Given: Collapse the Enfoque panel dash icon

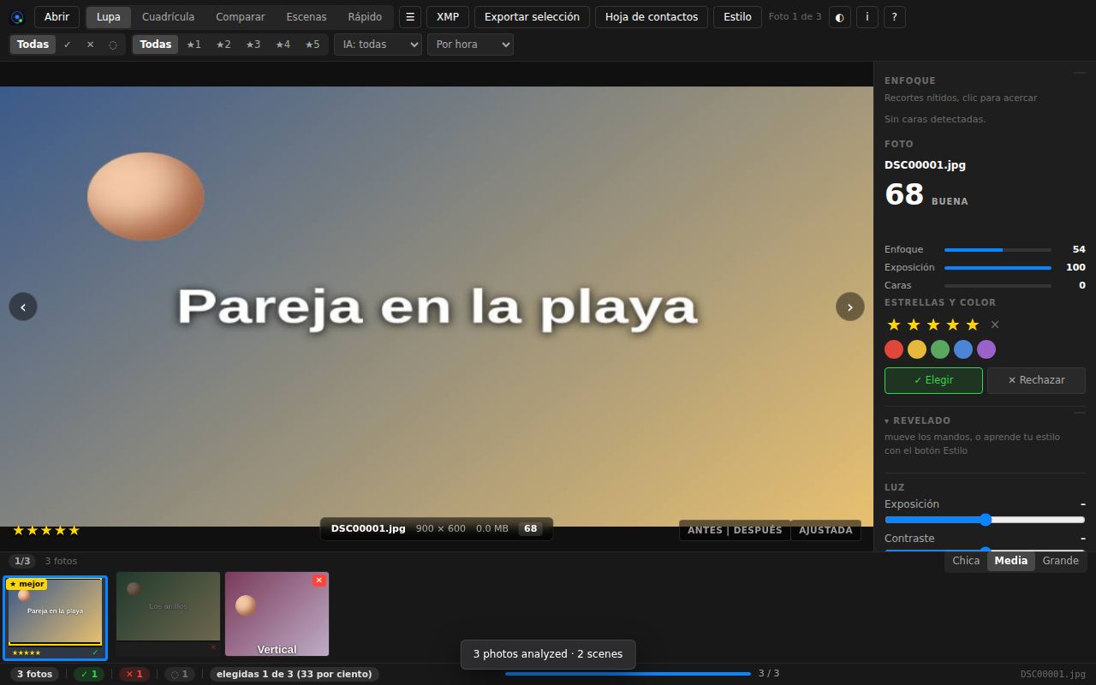Looking at the screenshot, I should click(1079, 74).
